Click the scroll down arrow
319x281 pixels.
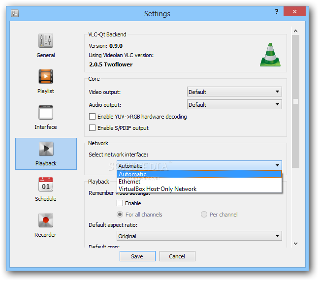click(x=295, y=244)
